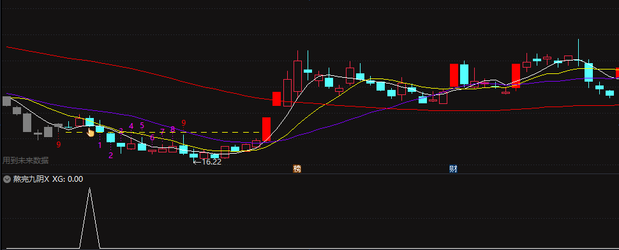The image size is (619, 250).
Task: Click the XG: 0.00 value readout
Action: 68,179
